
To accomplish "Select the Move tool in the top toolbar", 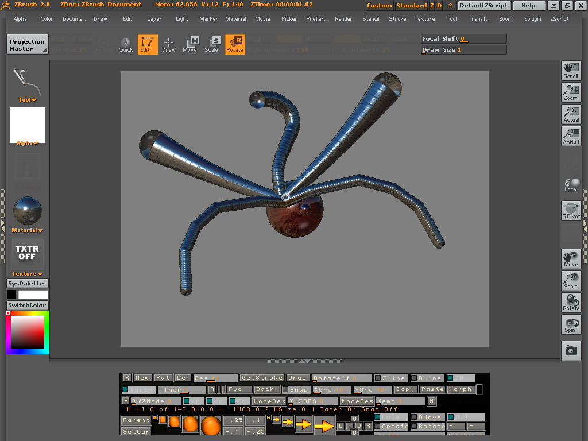I will [x=189, y=44].
